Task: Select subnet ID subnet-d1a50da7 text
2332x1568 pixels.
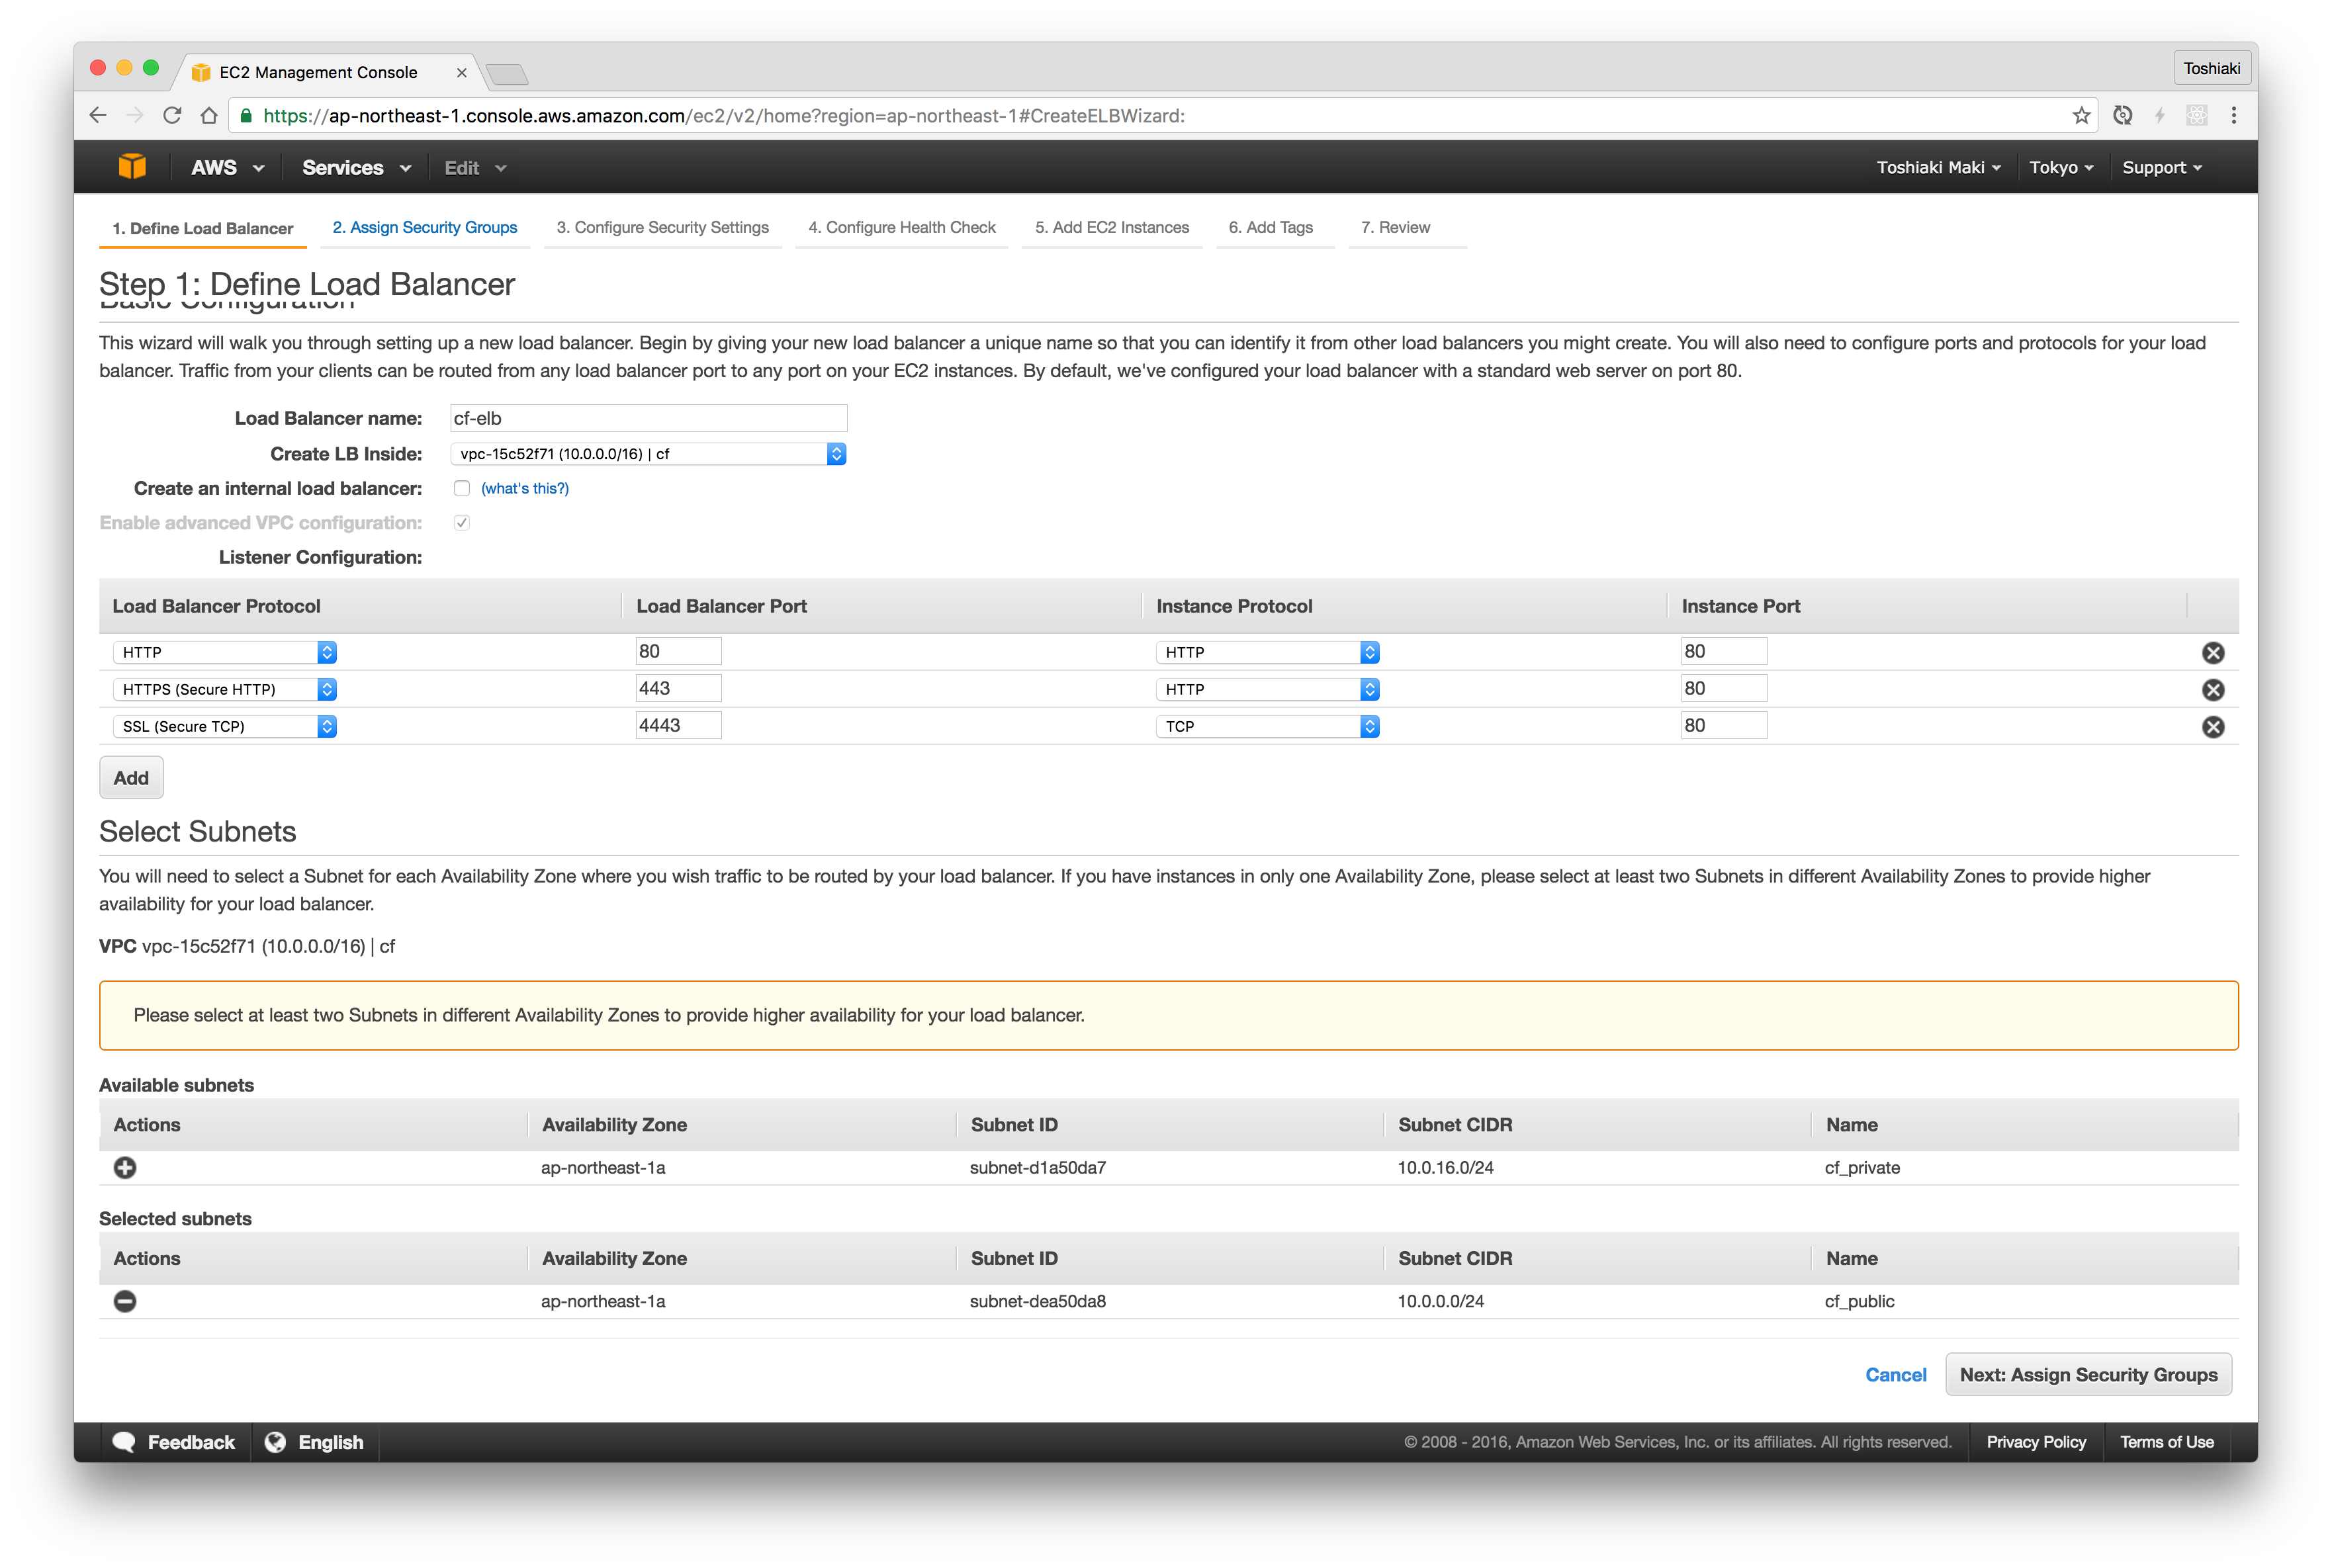Action: (1037, 1167)
